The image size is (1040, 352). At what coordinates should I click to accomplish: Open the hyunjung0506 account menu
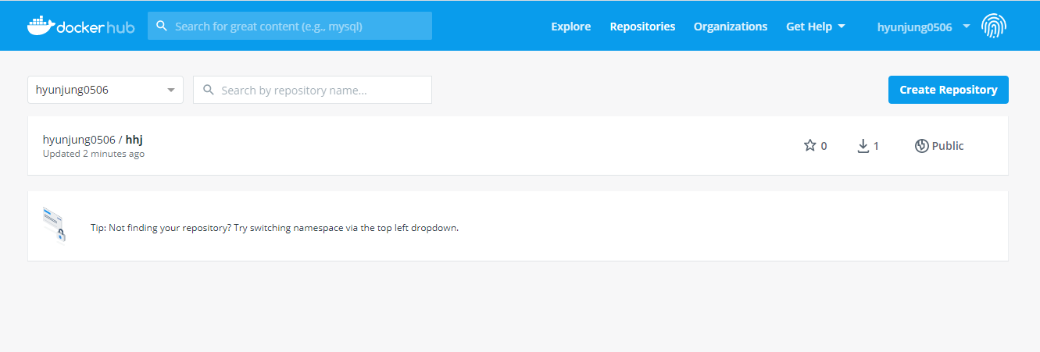[x=924, y=27]
